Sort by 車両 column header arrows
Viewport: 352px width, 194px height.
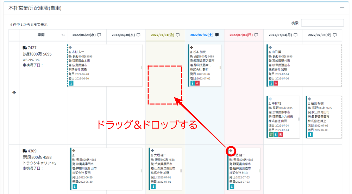[63, 35]
